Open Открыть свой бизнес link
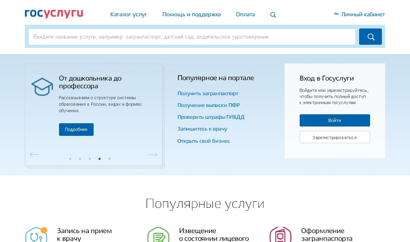The width and height of the screenshot is (410, 242). pyautogui.click(x=204, y=141)
